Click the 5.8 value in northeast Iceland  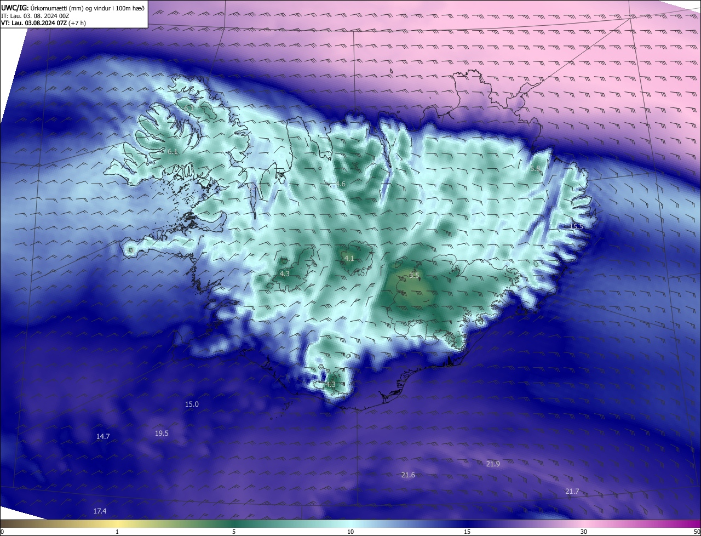[x=535, y=169]
